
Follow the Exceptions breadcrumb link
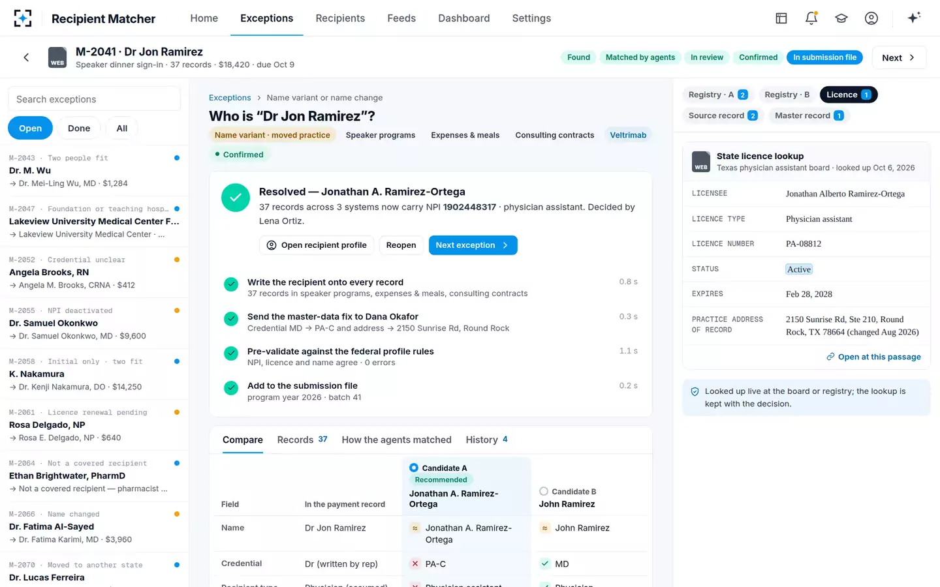230,98
